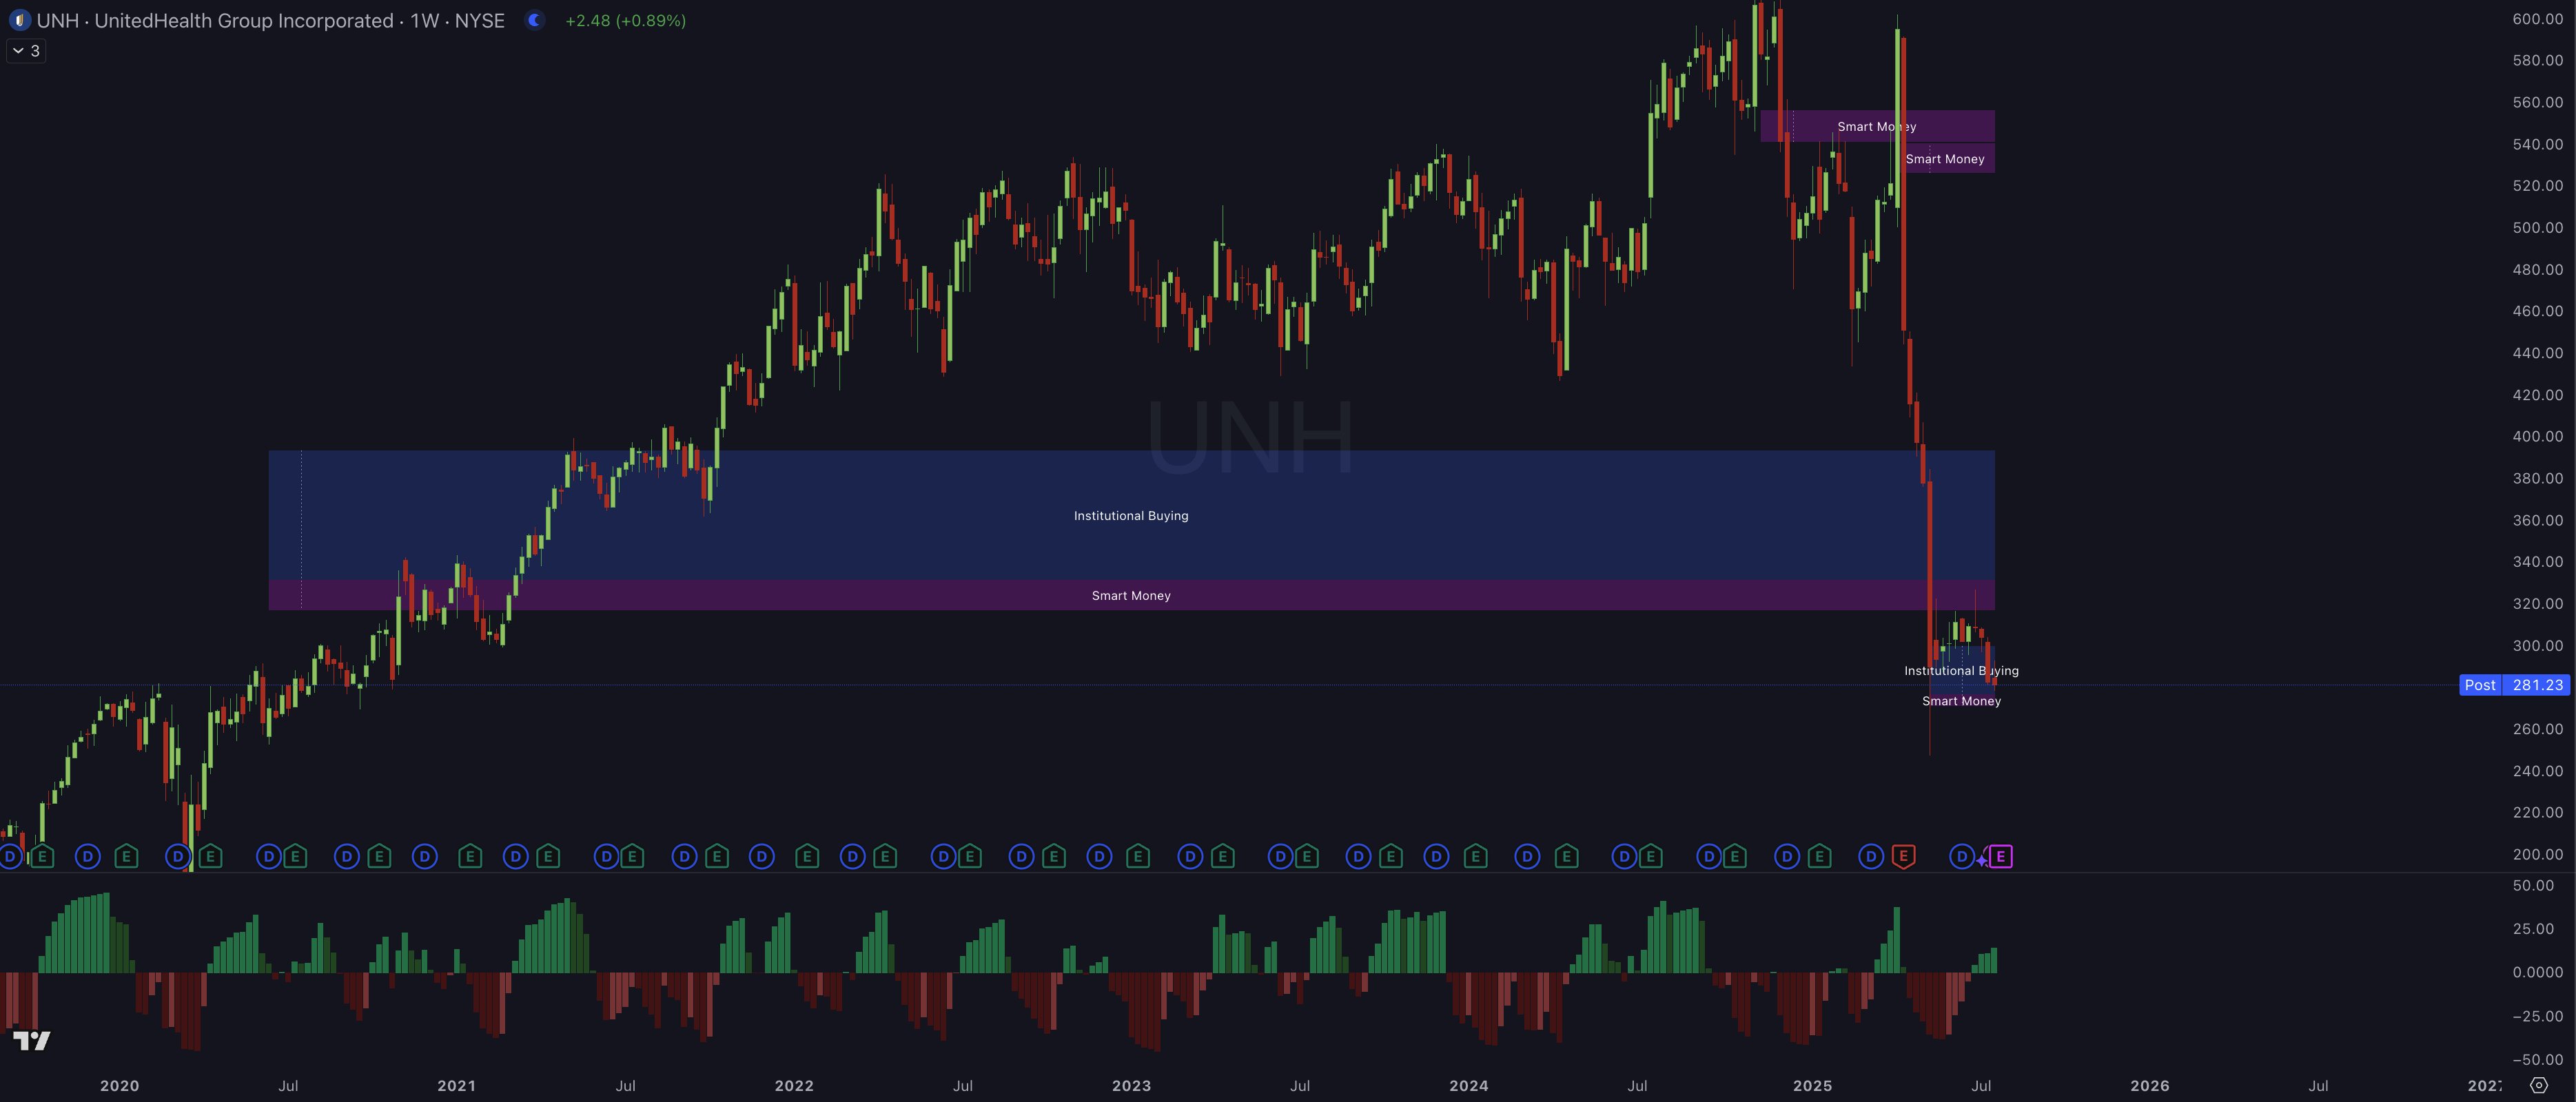Expand the collapsed indicators legend showing 3
This screenshot has width=2576, height=1102.
click(26, 50)
